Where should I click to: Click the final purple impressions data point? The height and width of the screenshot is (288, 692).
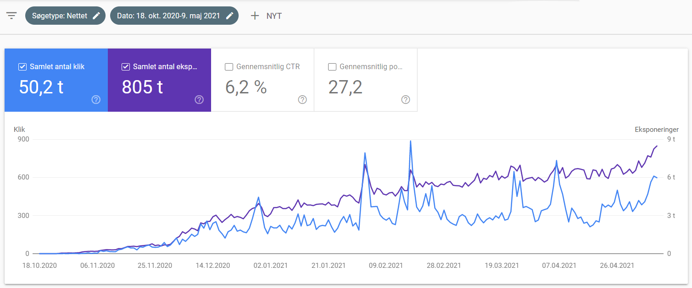tap(657, 146)
